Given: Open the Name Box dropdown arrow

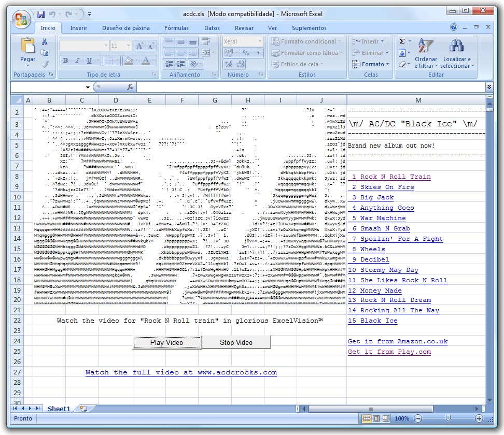Looking at the screenshot, I should pos(88,87).
